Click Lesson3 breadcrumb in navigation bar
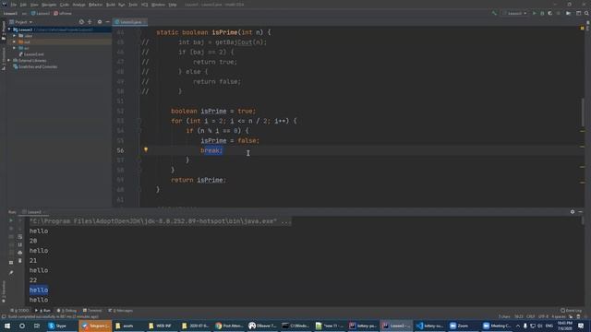 tap(10, 13)
